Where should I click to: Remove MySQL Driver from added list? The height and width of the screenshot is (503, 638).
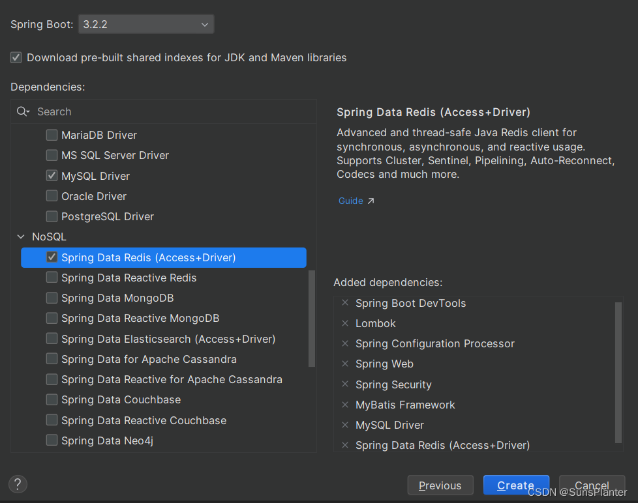(x=345, y=425)
